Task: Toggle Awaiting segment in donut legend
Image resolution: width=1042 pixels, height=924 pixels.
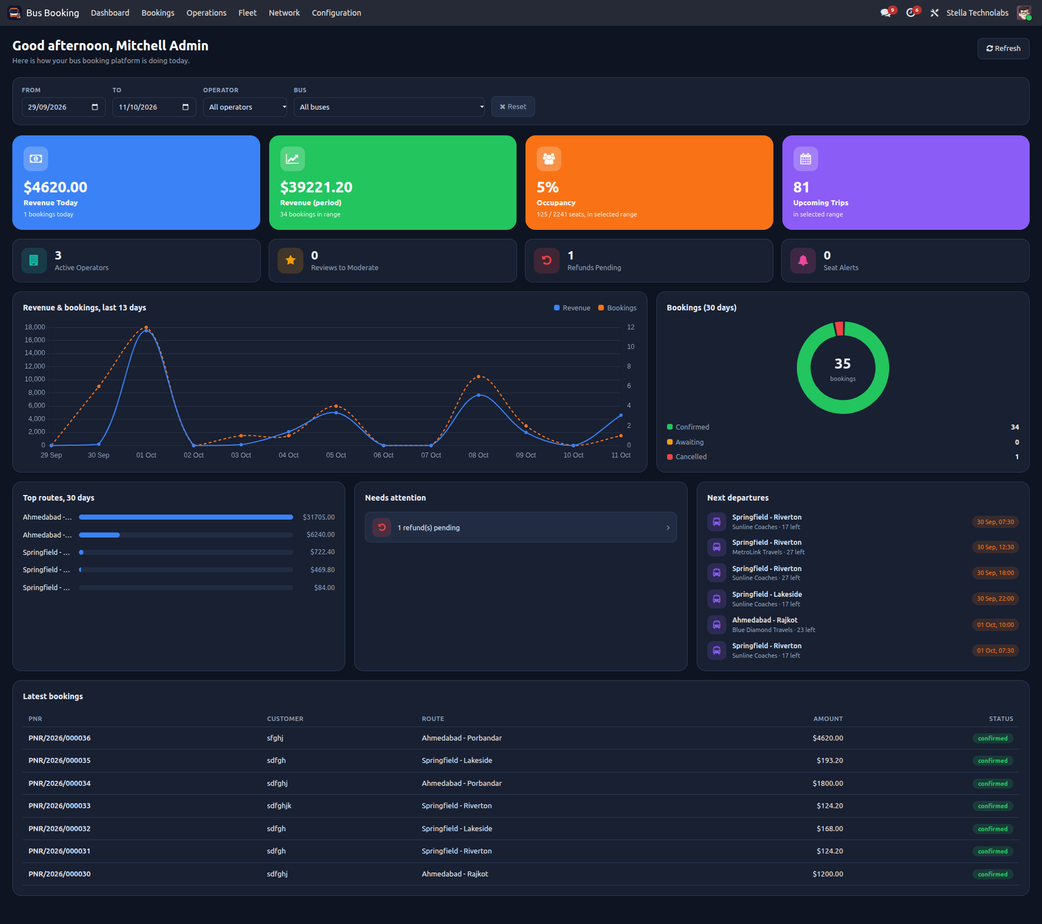Action: point(685,442)
